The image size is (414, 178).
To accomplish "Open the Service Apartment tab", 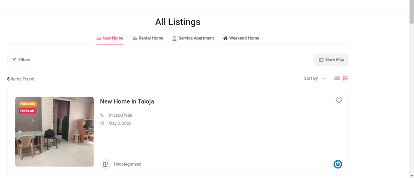I will click(x=193, y=38).
